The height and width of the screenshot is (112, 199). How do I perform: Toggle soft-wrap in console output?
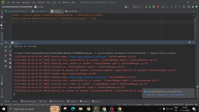10,55
